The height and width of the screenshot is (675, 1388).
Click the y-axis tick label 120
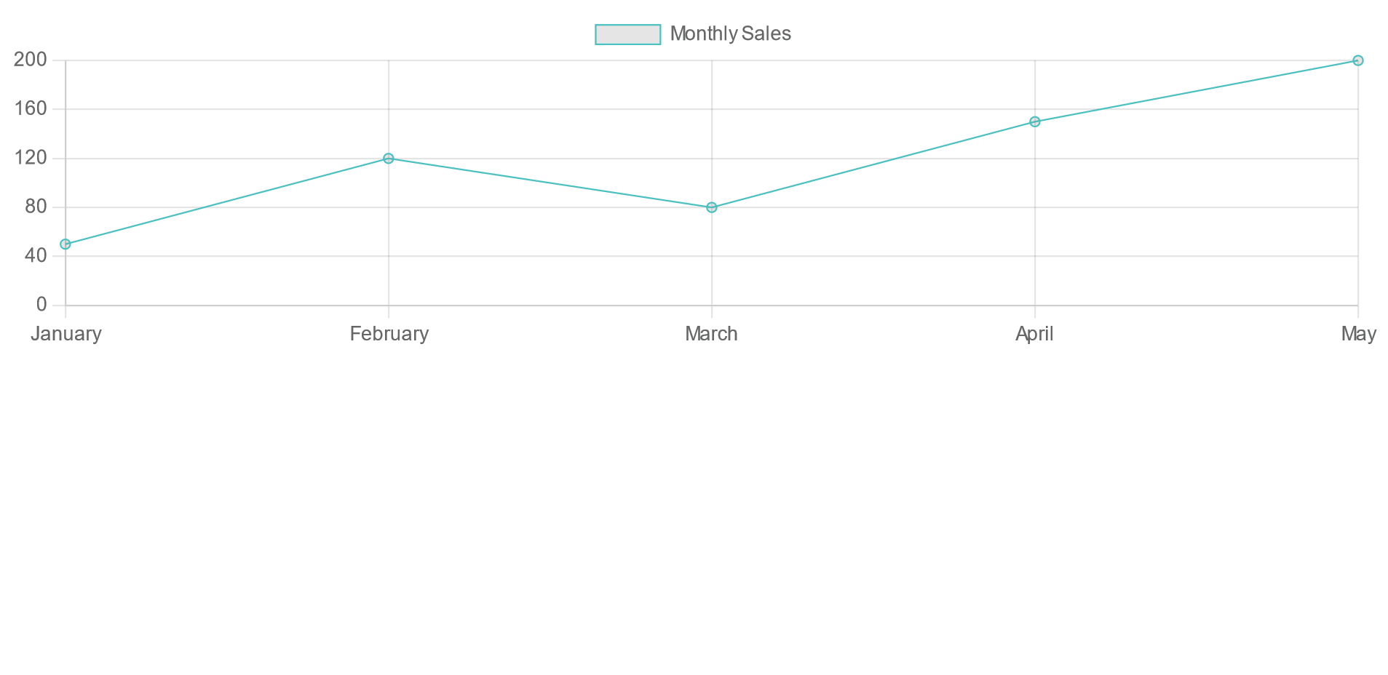(x=31, y=158)
